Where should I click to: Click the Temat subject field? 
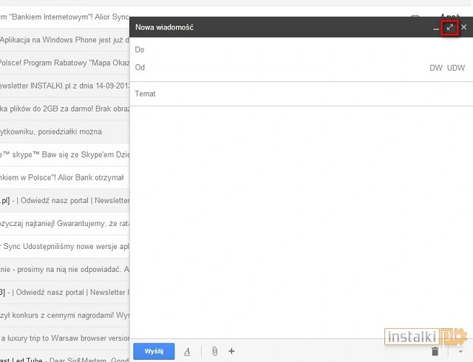click(301, 94)
